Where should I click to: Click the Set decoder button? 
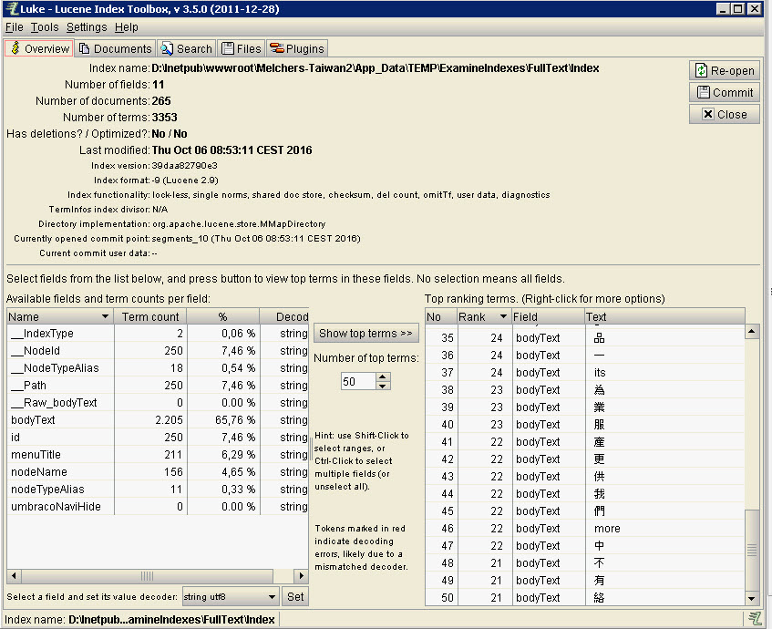[x=295, y=597]
